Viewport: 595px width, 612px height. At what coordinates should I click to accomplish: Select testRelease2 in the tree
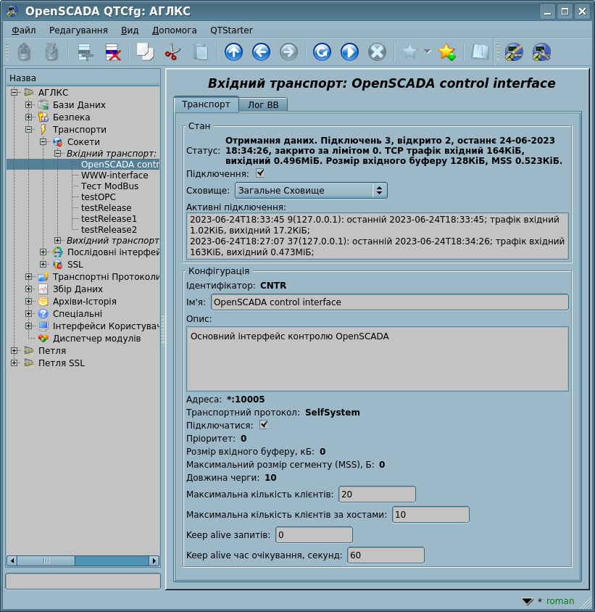109,230
